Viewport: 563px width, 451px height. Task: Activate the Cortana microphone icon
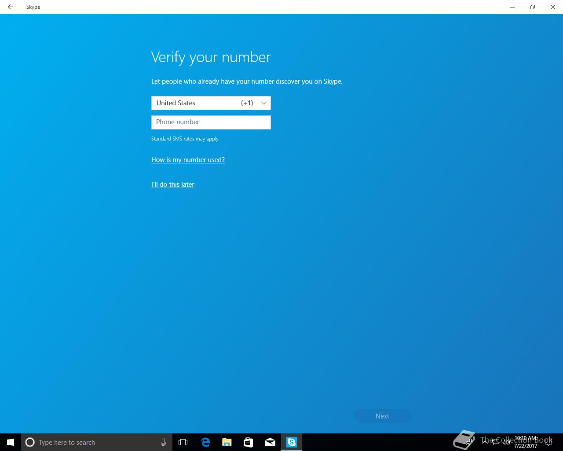point(163,442)
